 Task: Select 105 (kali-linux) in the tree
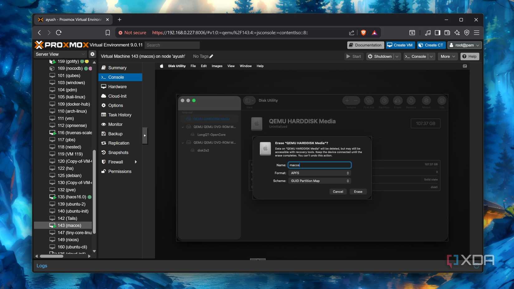71,97
